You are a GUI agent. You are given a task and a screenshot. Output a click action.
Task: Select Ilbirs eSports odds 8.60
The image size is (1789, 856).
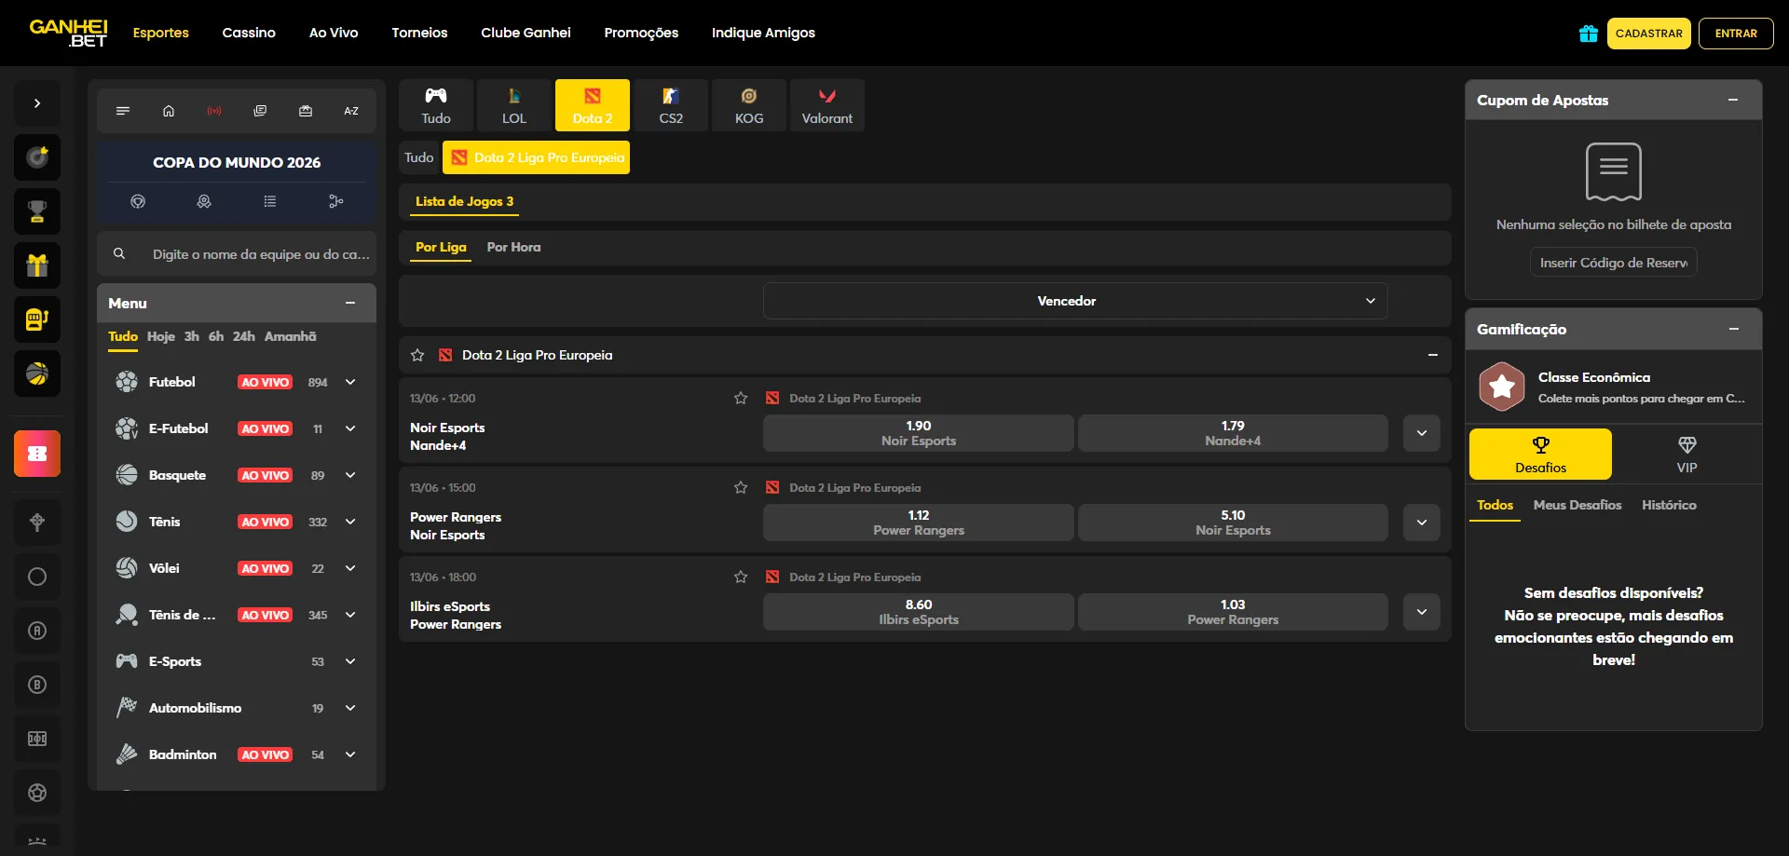[x=919, y=612]
